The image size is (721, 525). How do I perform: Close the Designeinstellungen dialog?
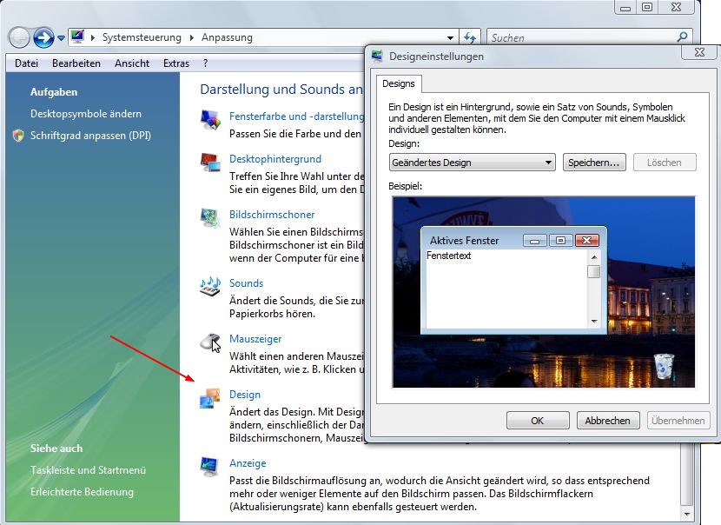(x=699, y=52)
